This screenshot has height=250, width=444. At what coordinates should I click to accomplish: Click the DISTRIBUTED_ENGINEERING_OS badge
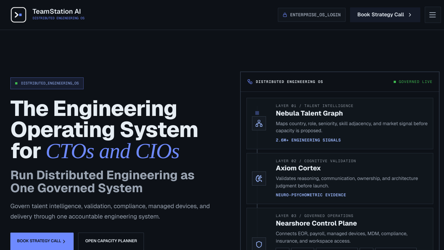tap(47, 83)
